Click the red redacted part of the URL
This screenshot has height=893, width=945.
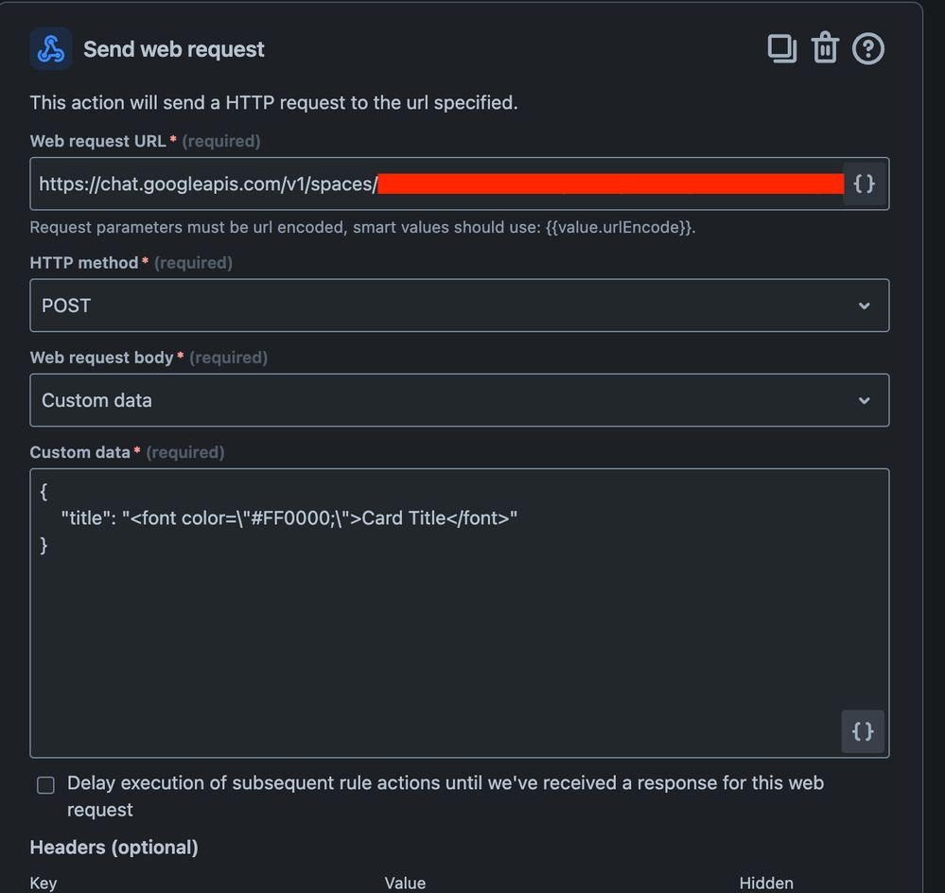tap(610, 184)
